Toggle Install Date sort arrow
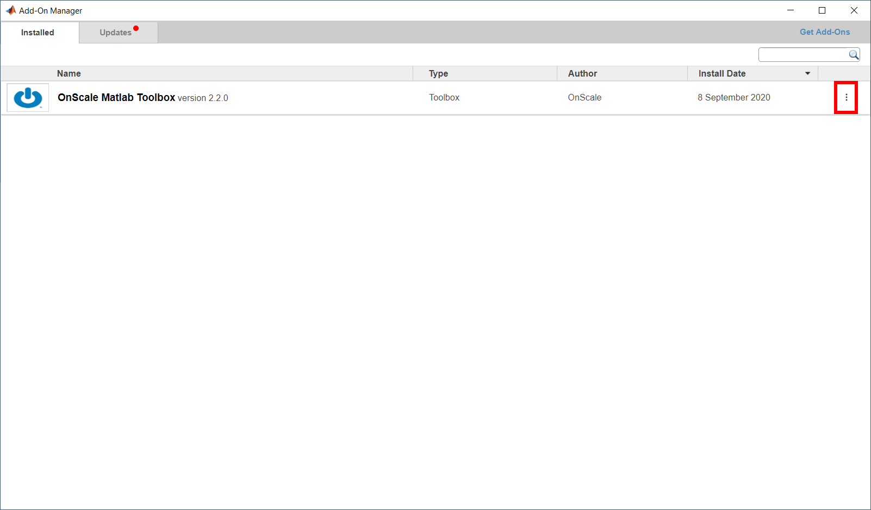871x510 pixels. 807,73
